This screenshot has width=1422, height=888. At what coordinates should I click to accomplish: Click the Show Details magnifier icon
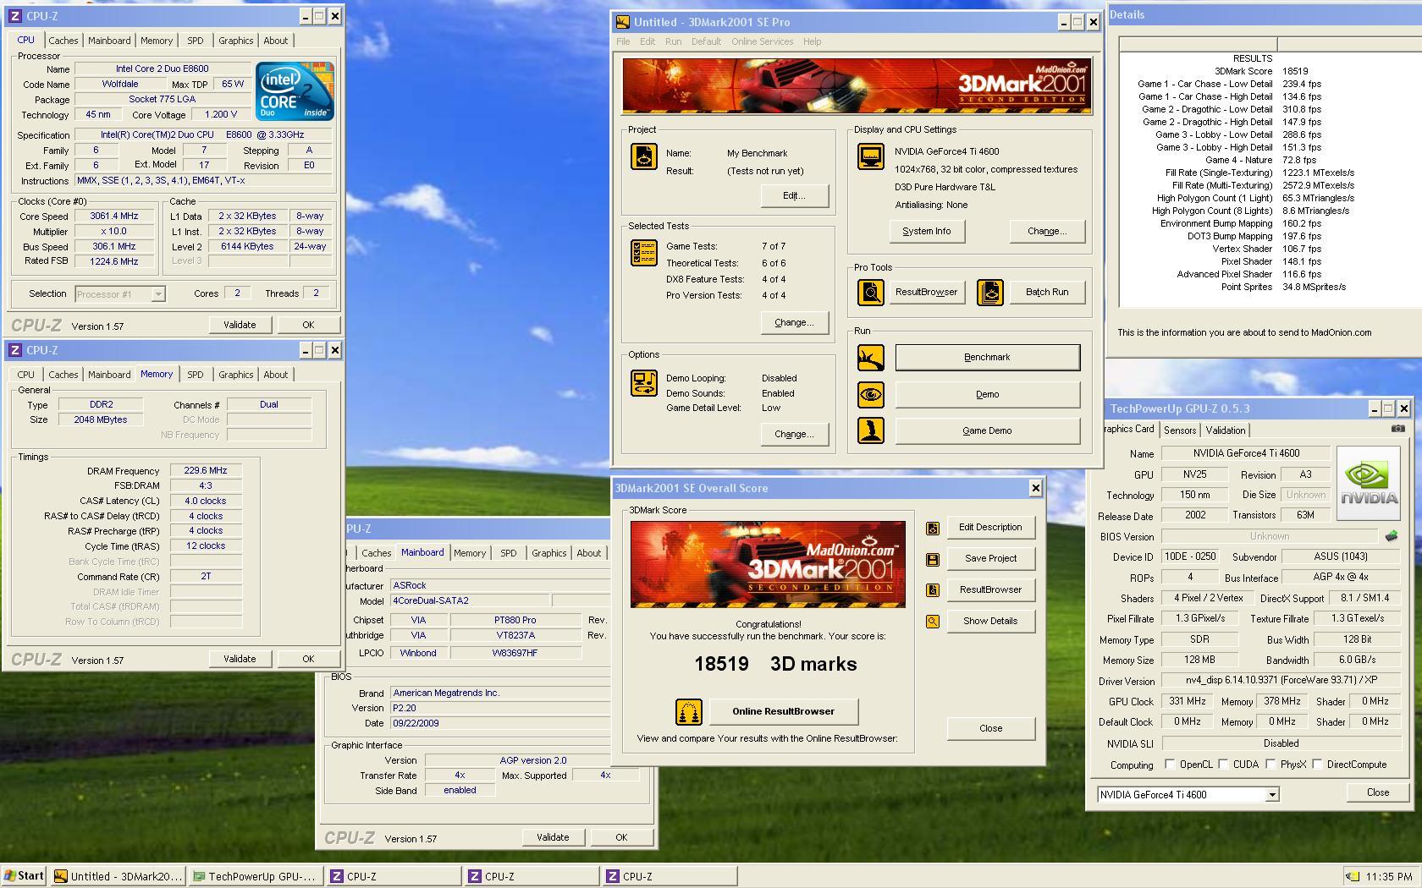point(932,622)
